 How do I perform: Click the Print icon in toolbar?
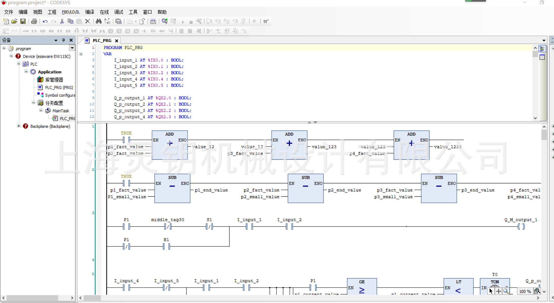pyautogui.click(x=34, y=21)
